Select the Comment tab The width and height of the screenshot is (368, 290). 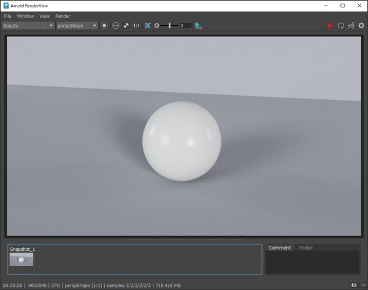click(x=280, y=248)
